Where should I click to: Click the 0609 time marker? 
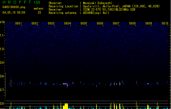[149, 23]
